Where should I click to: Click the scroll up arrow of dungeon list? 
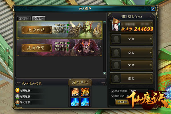[105, 22]
